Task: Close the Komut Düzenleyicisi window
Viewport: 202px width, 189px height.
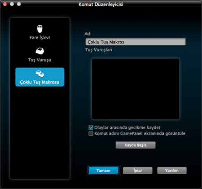Action: [x=5, y=4]
